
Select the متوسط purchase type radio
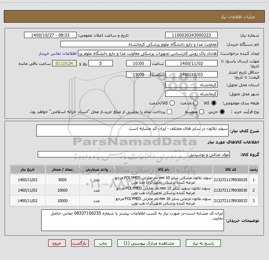pos(202,112)
